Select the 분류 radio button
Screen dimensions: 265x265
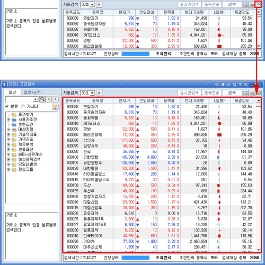(7, 106)
